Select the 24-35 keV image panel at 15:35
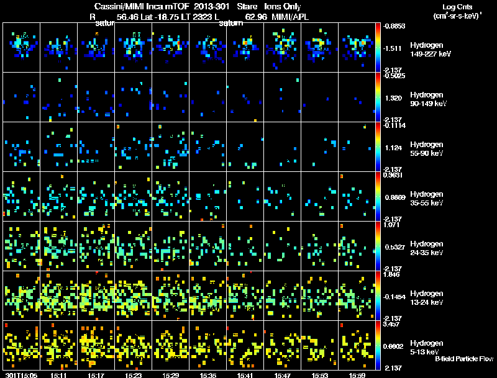 tap(208, 246)
